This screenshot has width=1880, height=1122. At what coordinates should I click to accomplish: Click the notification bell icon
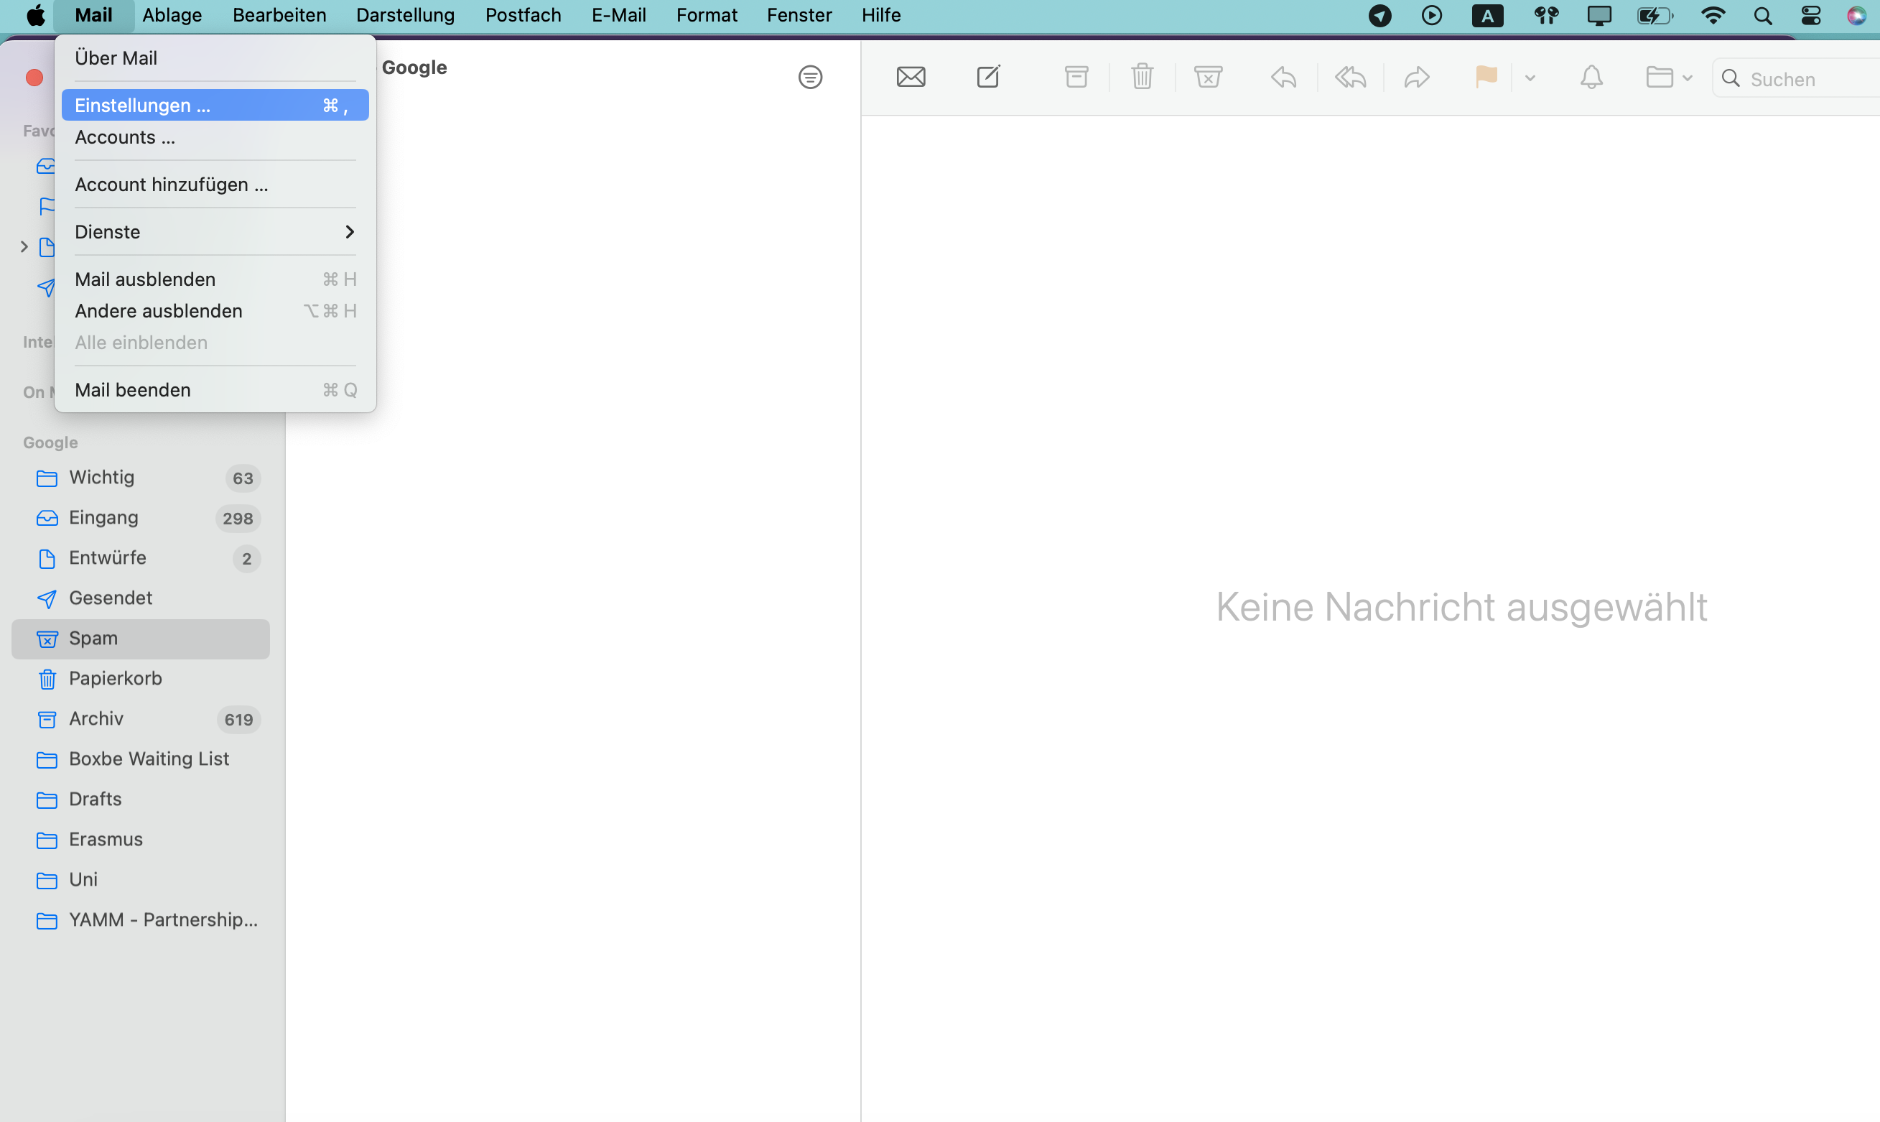(1591, 78)
